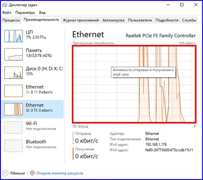Go to the Автозагрузка tab
This screenshot has height=180, width=203.
113,20
